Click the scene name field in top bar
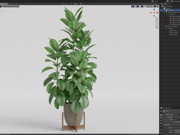 (x=160, y=1)
